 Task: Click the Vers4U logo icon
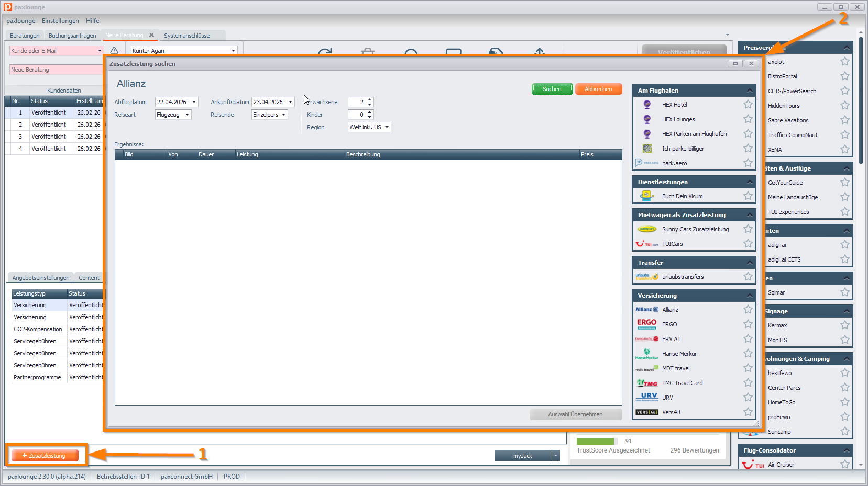click(647, 412)
